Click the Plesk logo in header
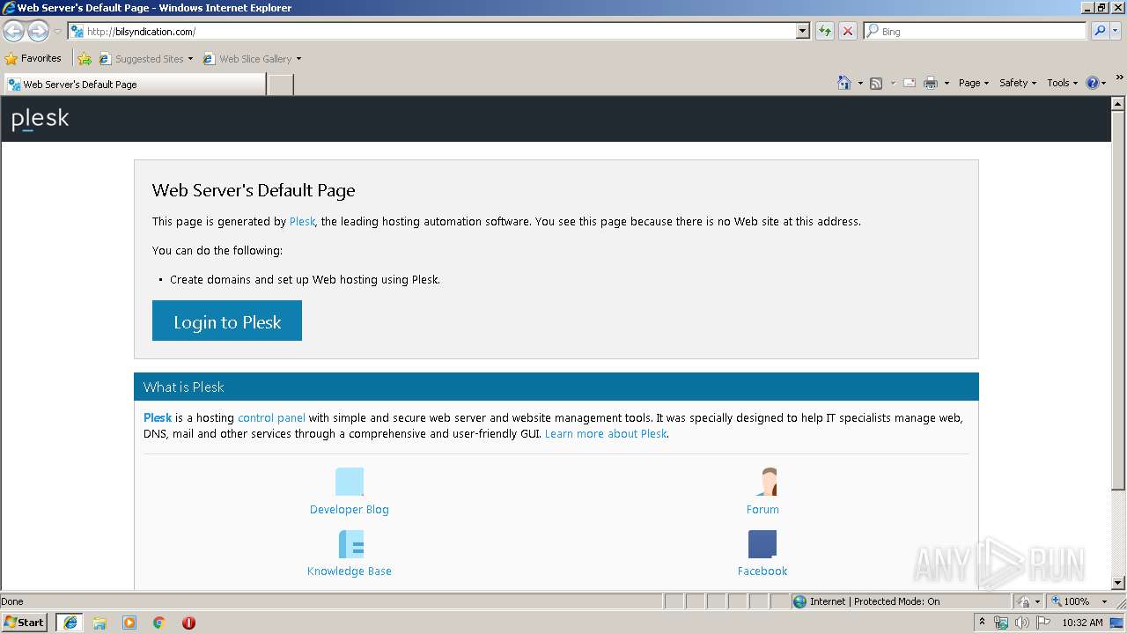 [x=40, y=119]
